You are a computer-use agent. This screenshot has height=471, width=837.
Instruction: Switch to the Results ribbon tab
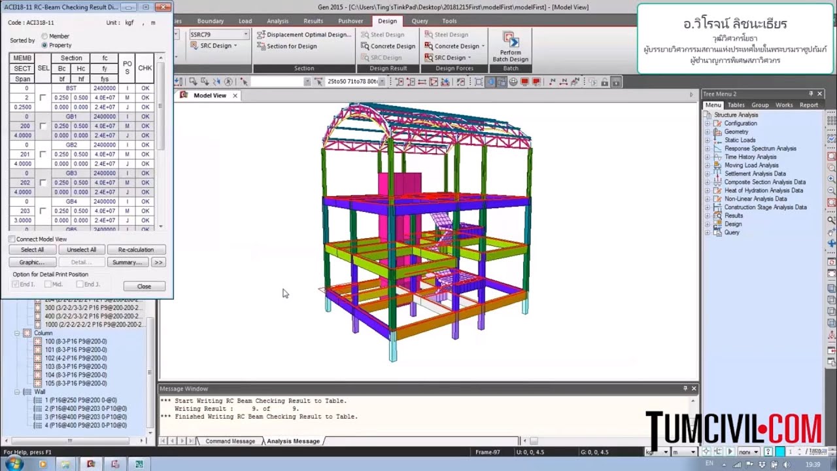[x=313, y=21]
